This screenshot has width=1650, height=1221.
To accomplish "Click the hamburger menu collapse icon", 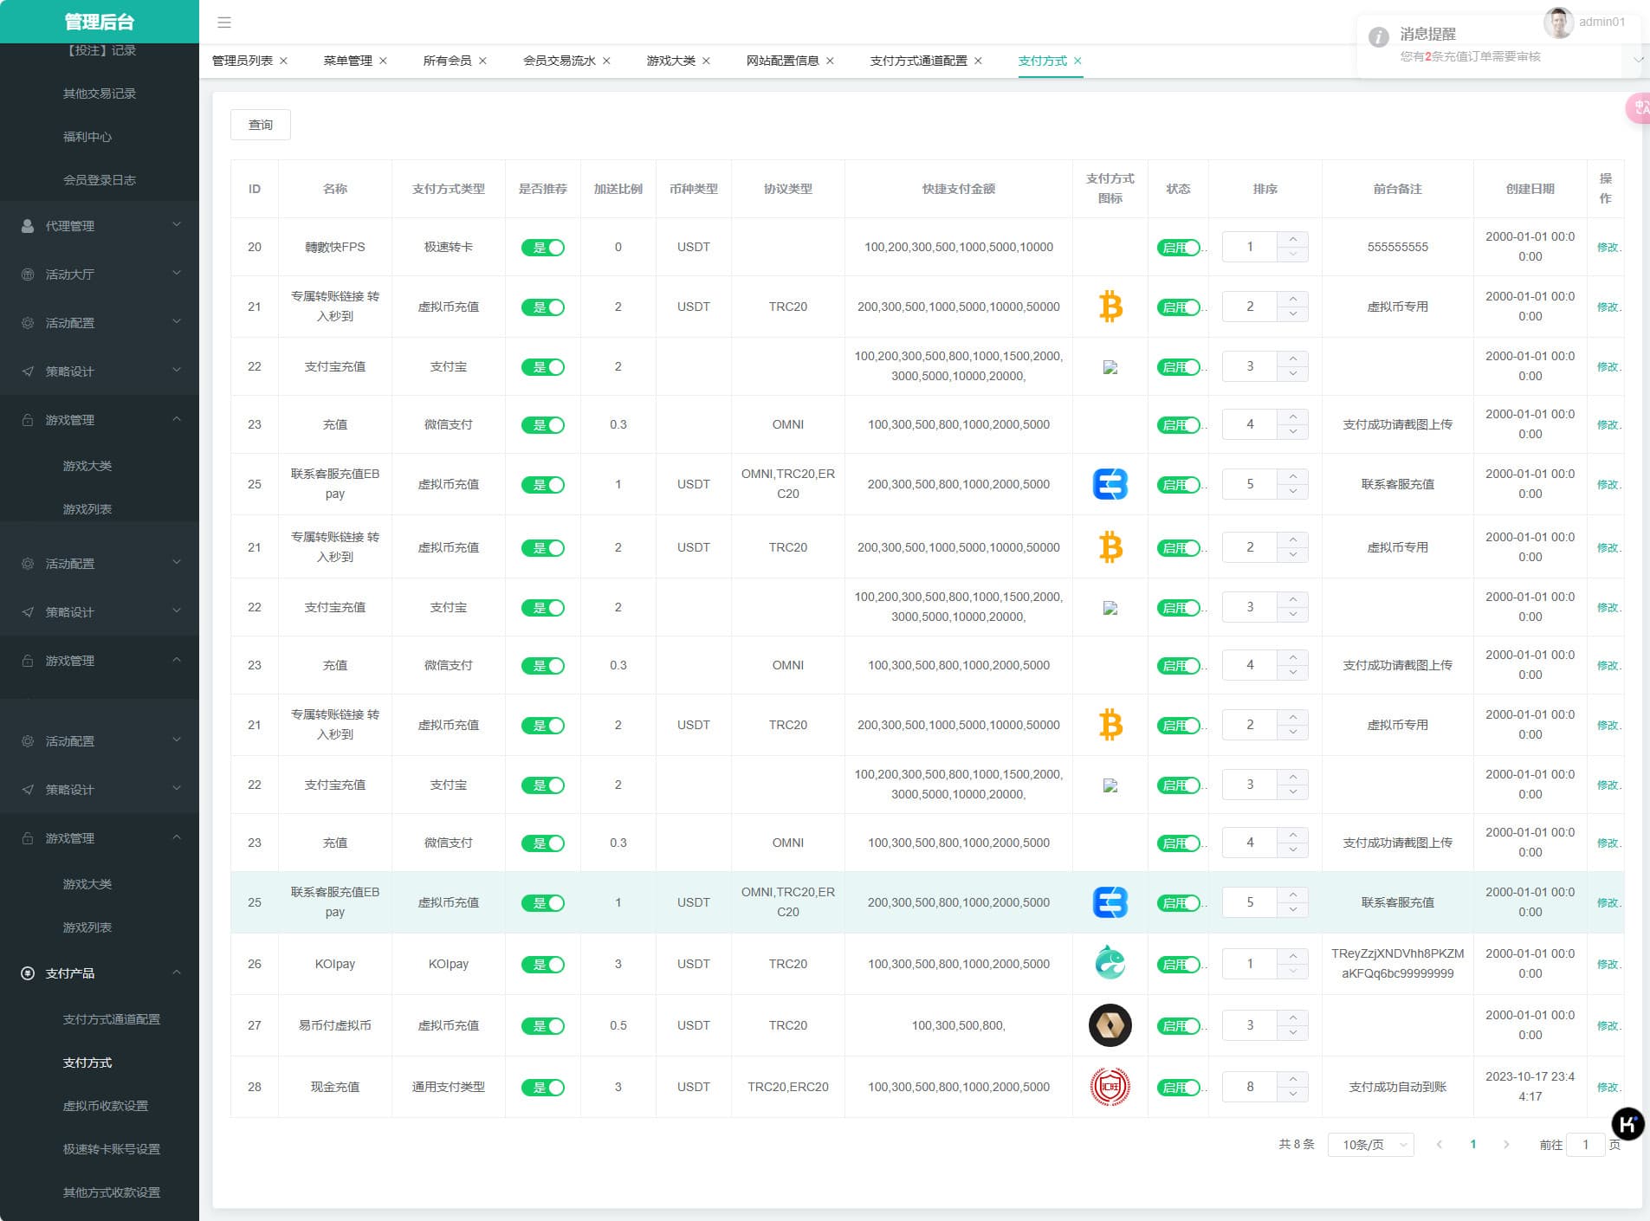I will tap(224, 23).
